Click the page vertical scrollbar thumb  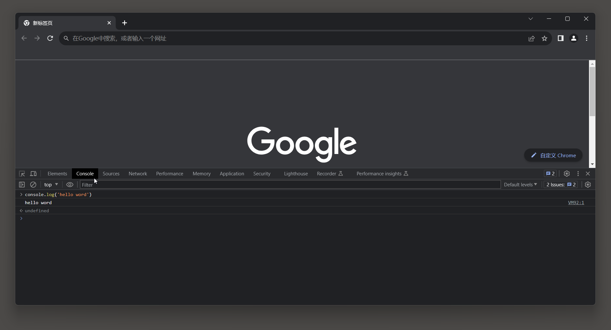592,92
